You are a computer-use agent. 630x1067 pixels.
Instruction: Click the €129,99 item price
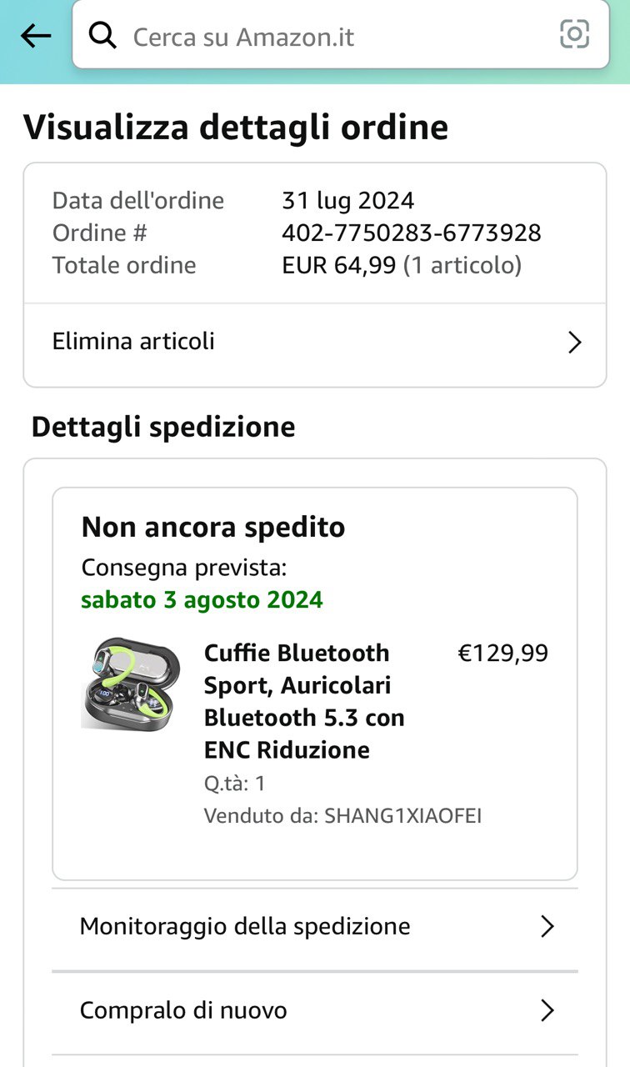502,654
